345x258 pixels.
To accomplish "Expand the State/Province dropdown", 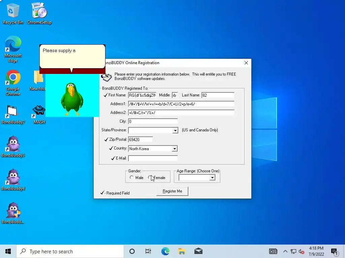I will (x=175, y=130).
